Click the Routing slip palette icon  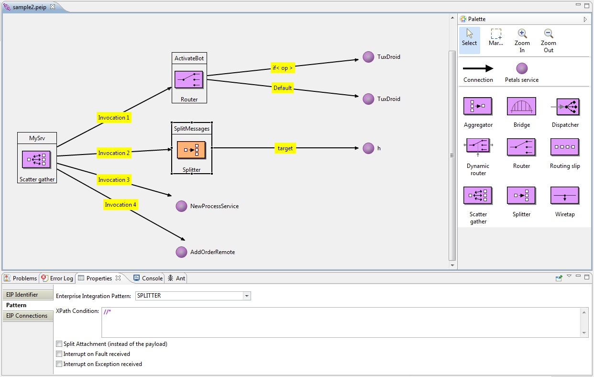pyautogui.click(x=565, y=148)
